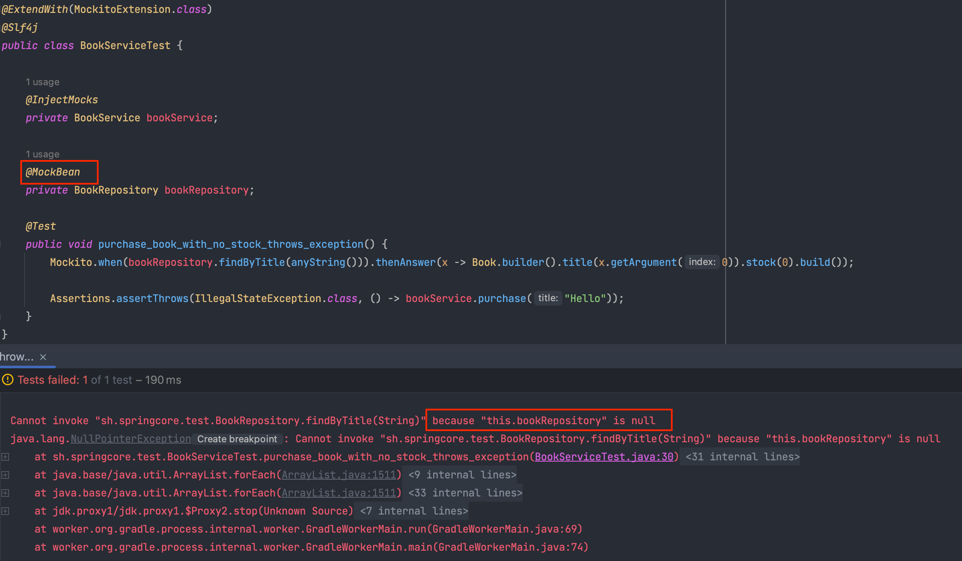Unfold the <31 internal lines> placeholder
Screen dimensions: 962x561
[742, 457]
